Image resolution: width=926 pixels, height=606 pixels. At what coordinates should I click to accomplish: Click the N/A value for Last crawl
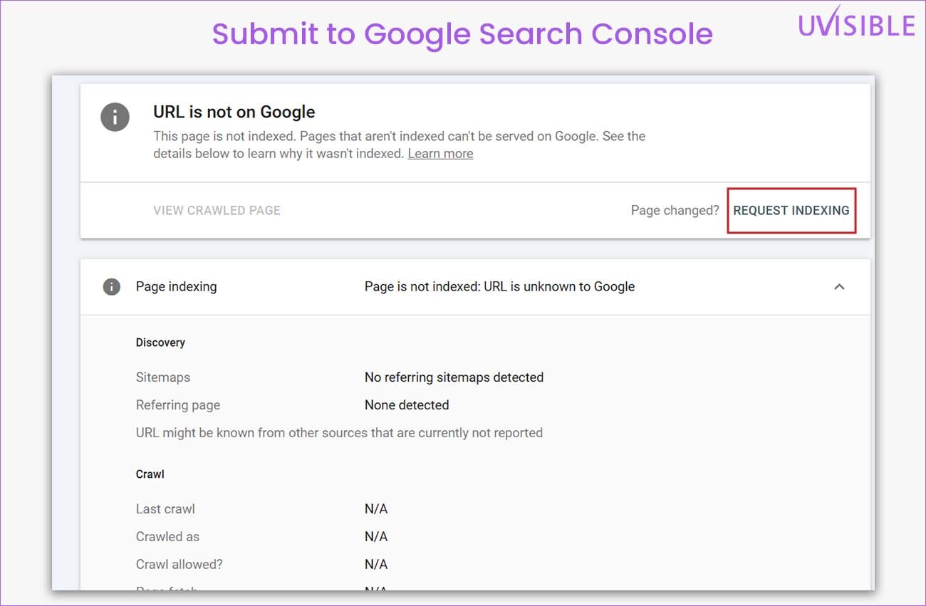coord(376,509)
